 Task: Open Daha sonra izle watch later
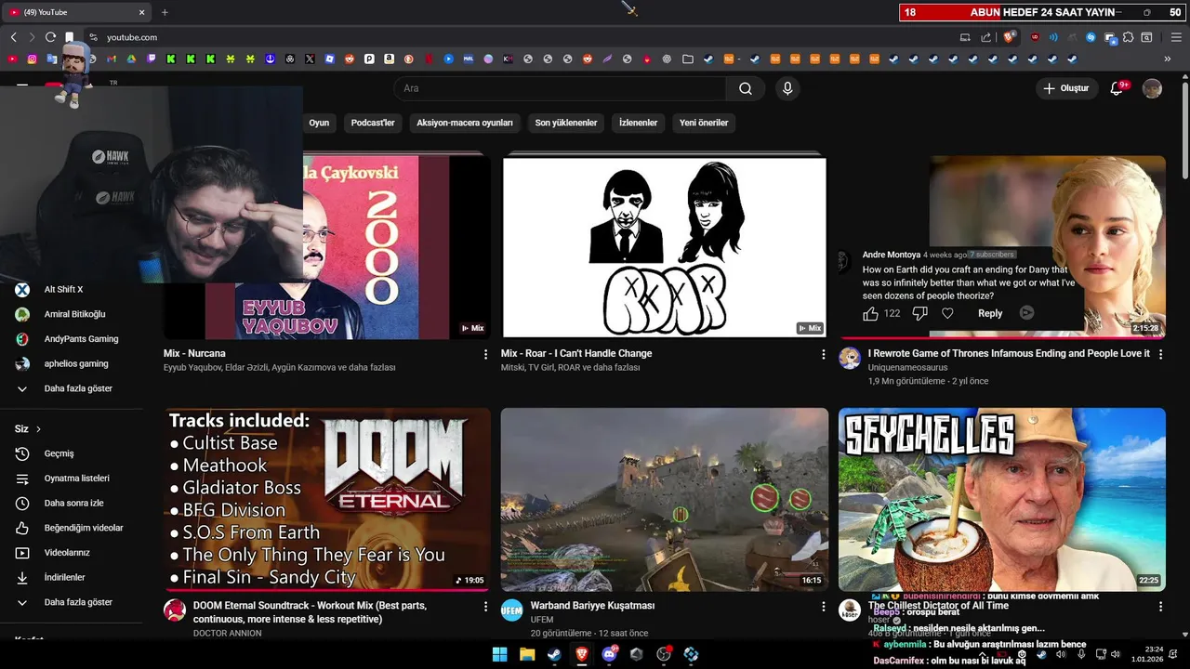pos(72,503)
